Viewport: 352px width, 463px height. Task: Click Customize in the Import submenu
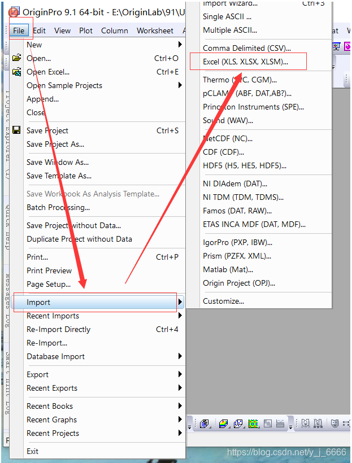pos(223,301)
